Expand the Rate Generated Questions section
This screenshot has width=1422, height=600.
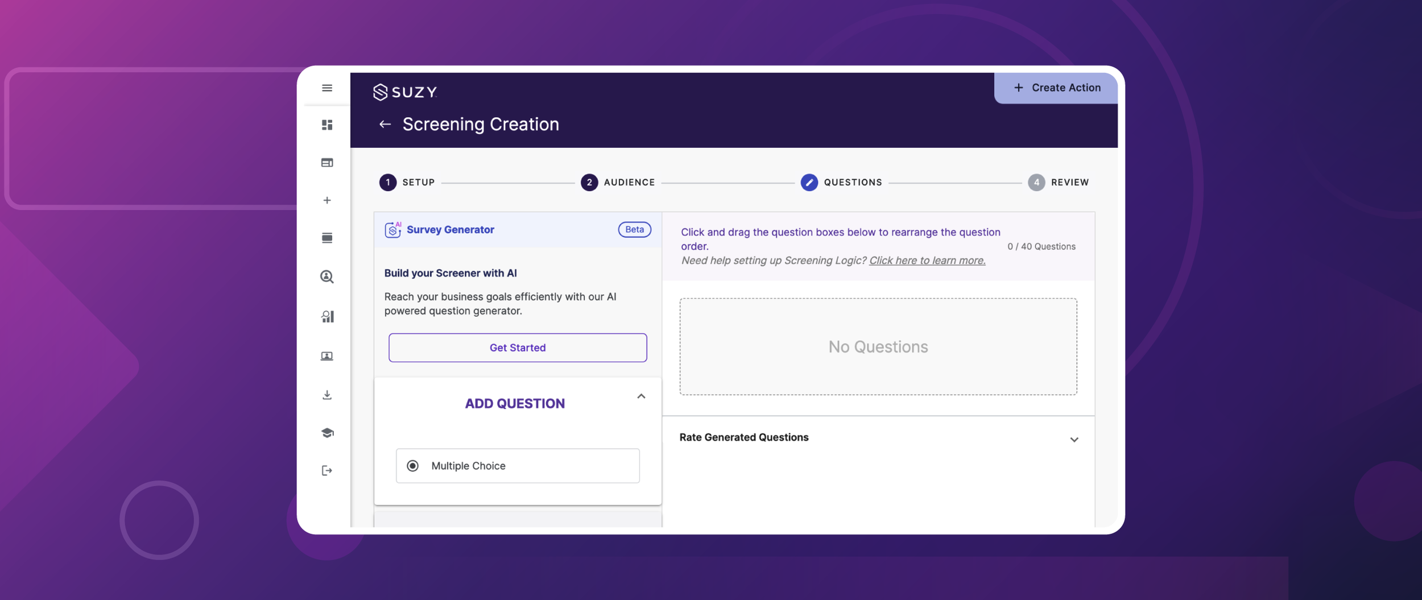coord(1074,438)
